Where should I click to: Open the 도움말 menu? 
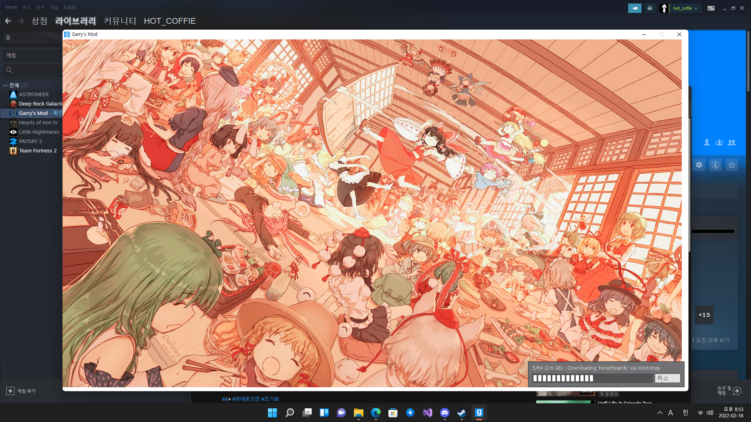[x=70, y=7]
